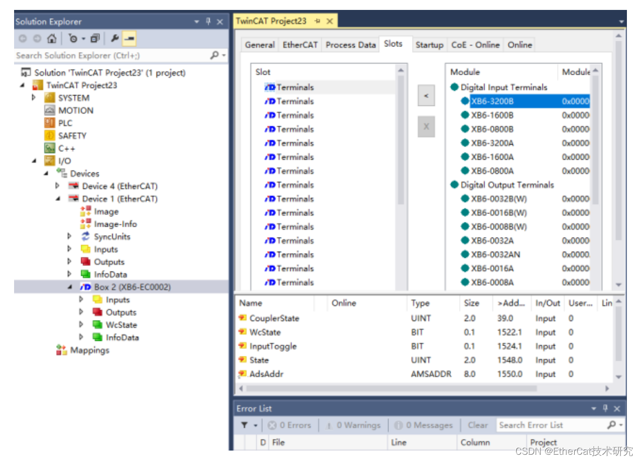Click the XB6-1600B module icon
Viewport: 641px width, 461px height.
(x=465, y=115)
